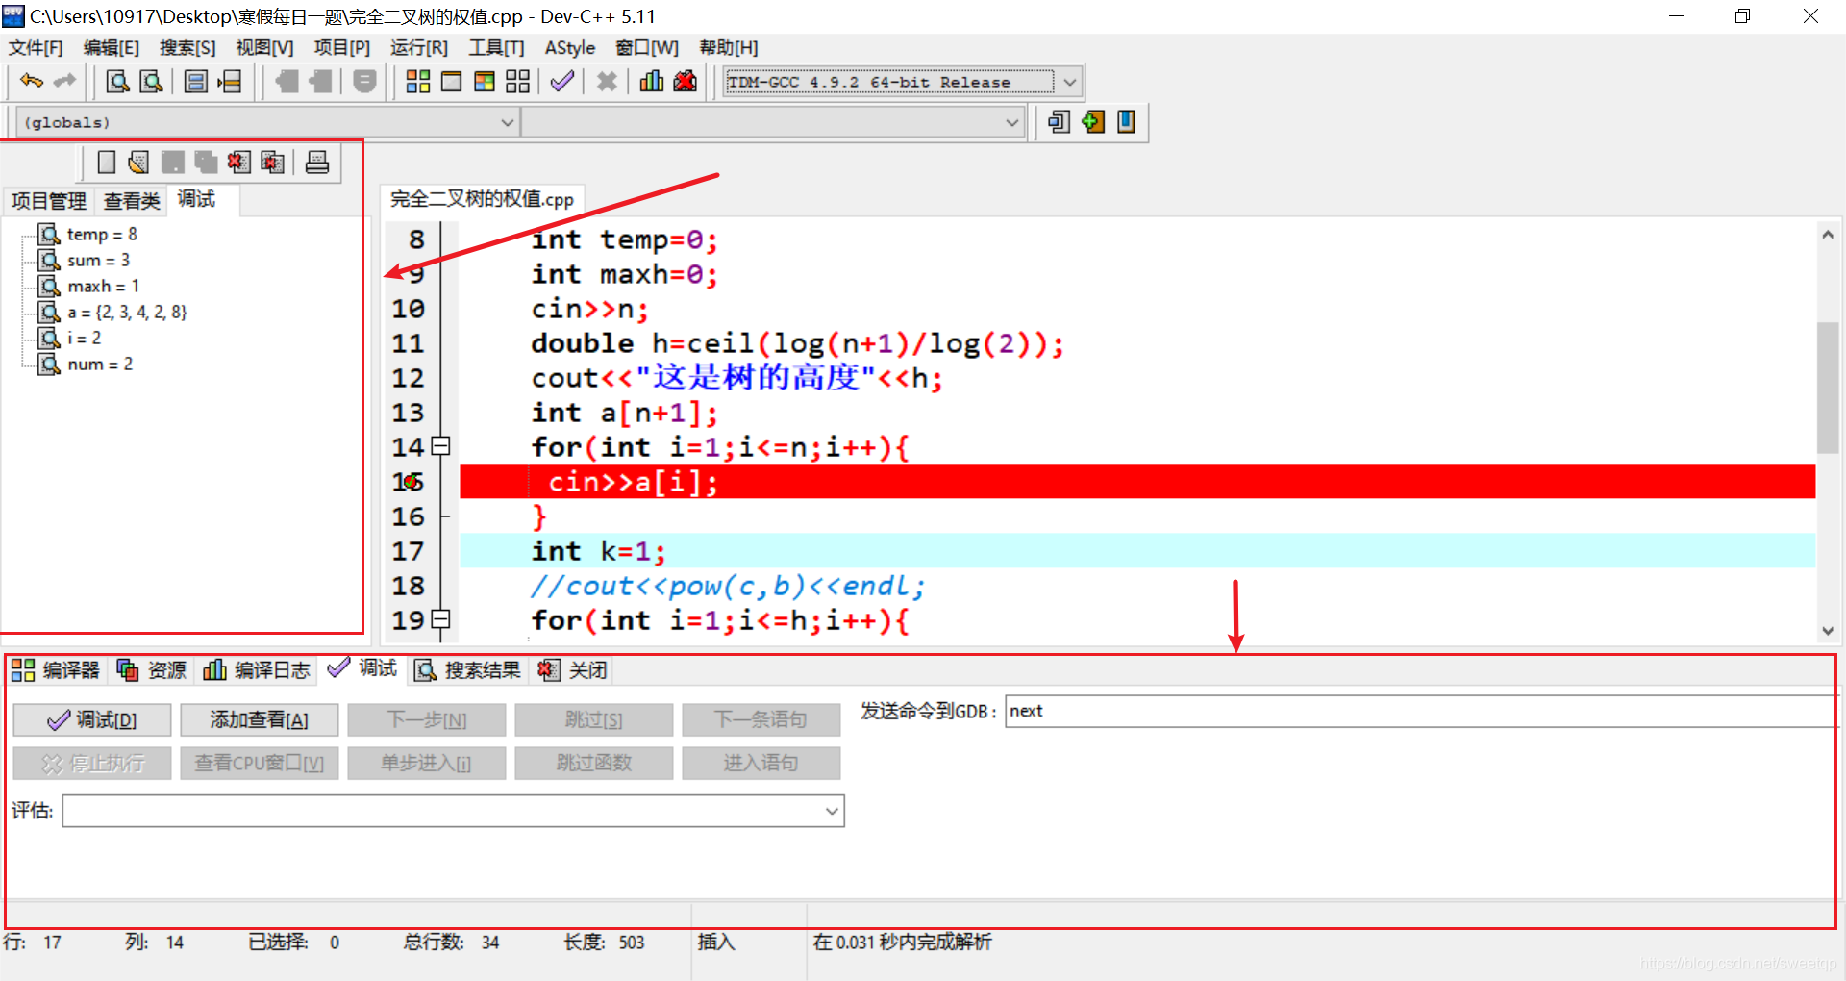Open Replace with the second magnifier icon

point(151,82)
